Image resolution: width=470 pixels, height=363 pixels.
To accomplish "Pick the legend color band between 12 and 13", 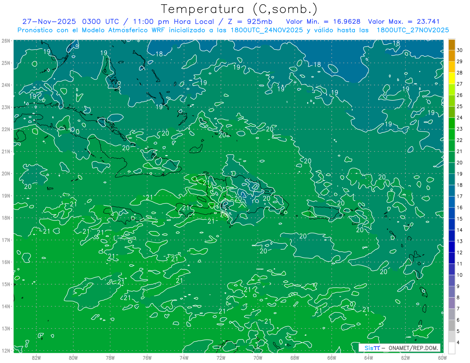I will 452,247.
